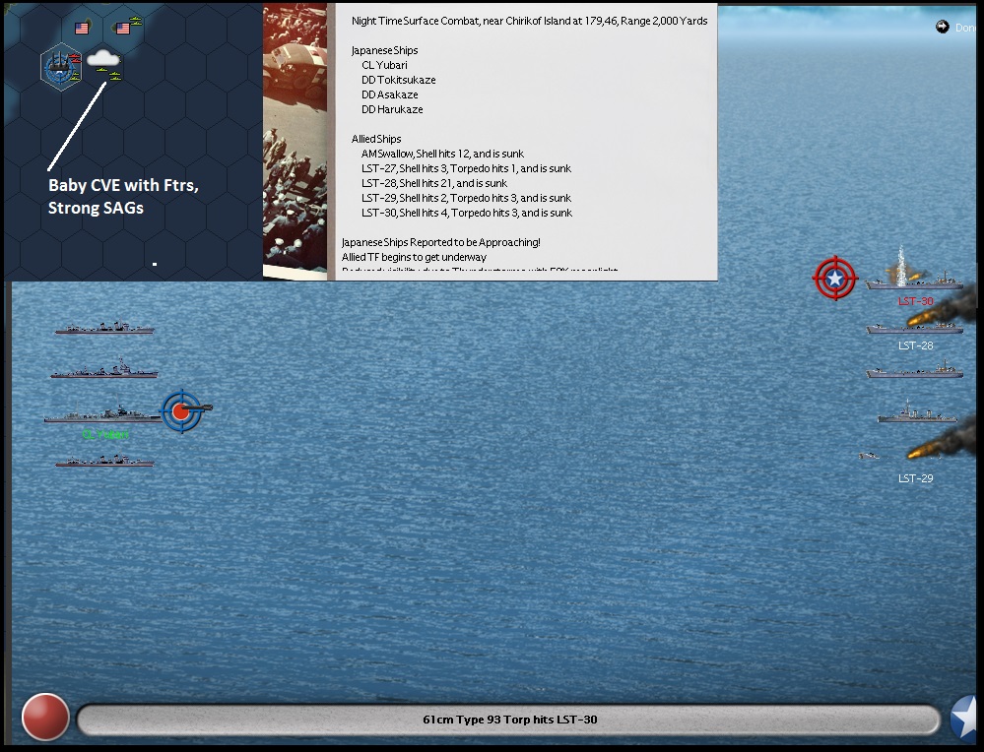Click the small white dot on the minimap
Screen dimensions: 984x752
click(x=155, y=264)
